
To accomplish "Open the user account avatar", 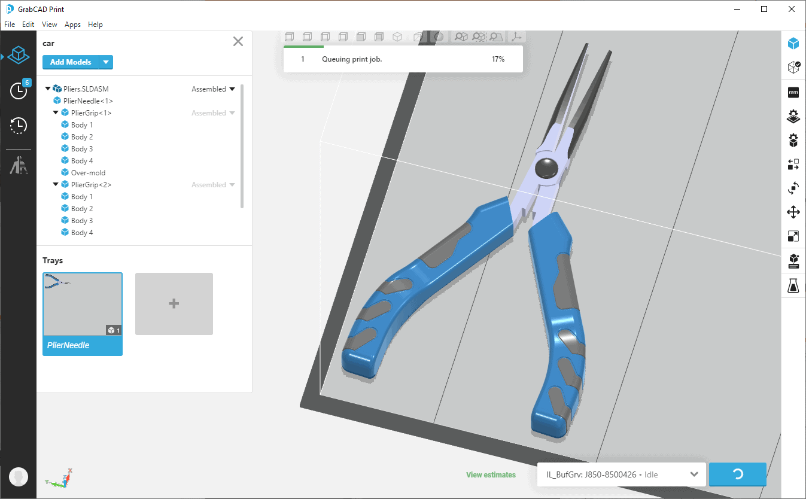I will [19, 477].
